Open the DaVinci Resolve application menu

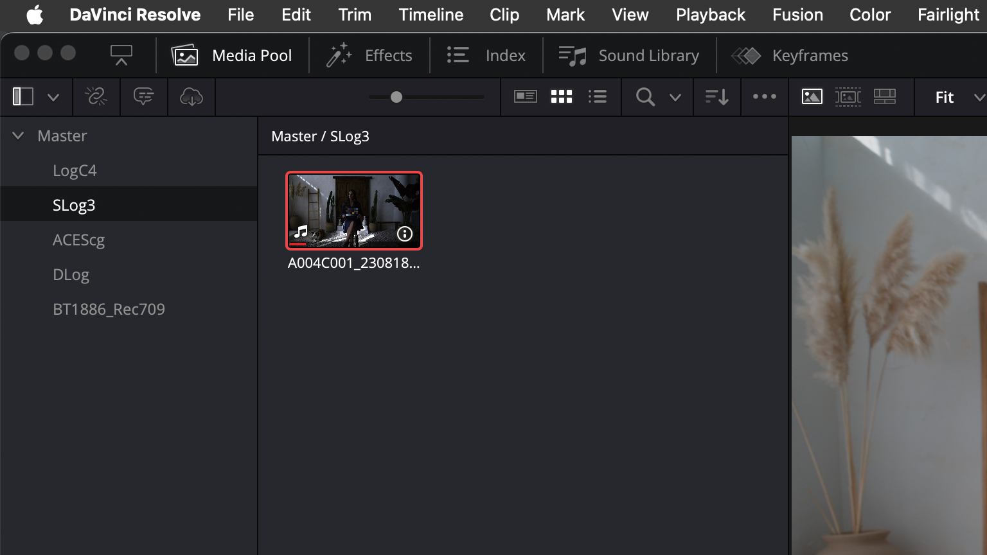pyautogui.click(x=135, y=15)
